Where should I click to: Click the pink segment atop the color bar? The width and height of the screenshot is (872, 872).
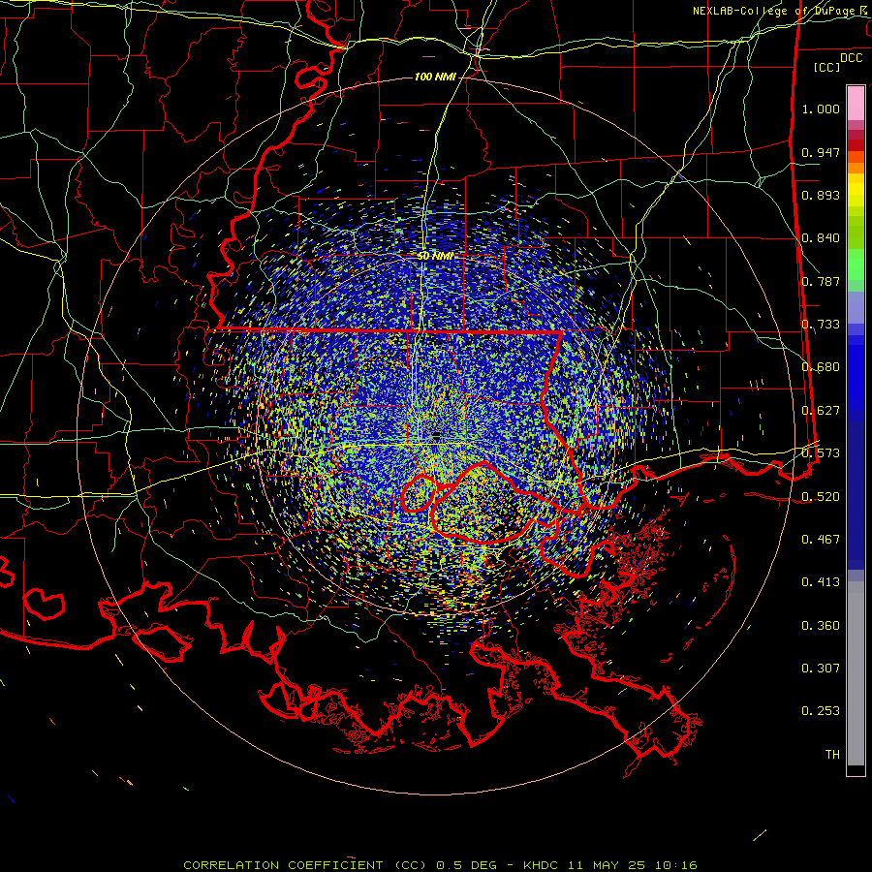[x=856, y=104]
